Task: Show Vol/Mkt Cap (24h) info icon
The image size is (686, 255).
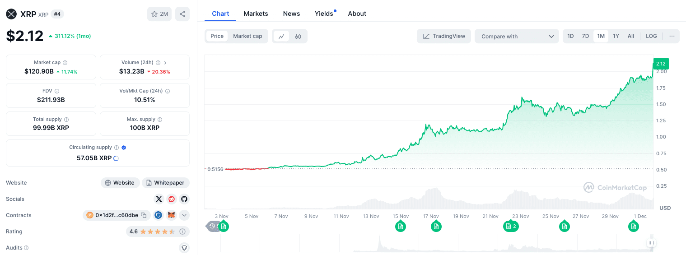Action: (168, 91)
